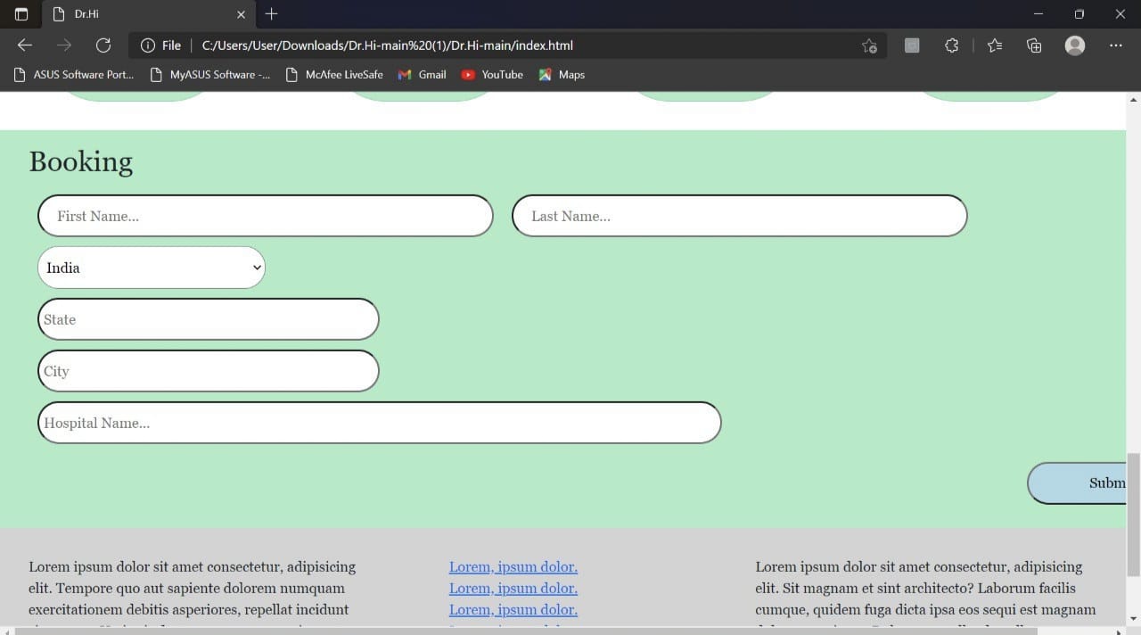Open the YouTube bookmark
The width and height of the screenshot is (1141, 635).
click(492, 75)
